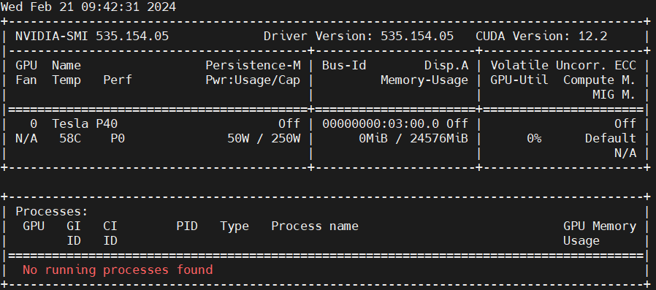Click the Persistence-M column header
The image size is (656, 290).
[253, 65]
